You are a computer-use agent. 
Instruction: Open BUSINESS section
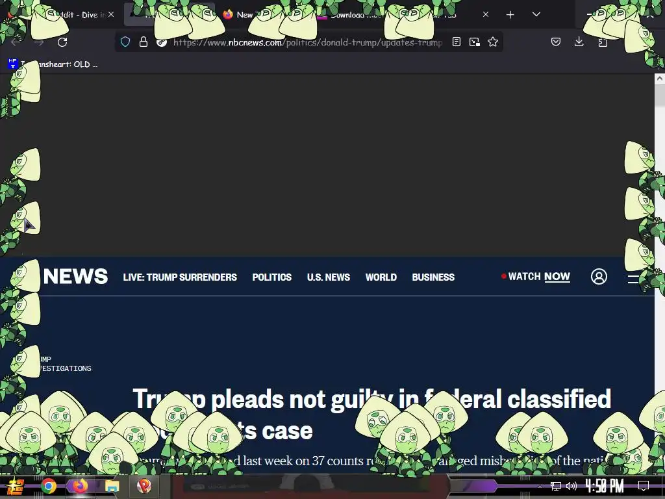pos(433,277)
